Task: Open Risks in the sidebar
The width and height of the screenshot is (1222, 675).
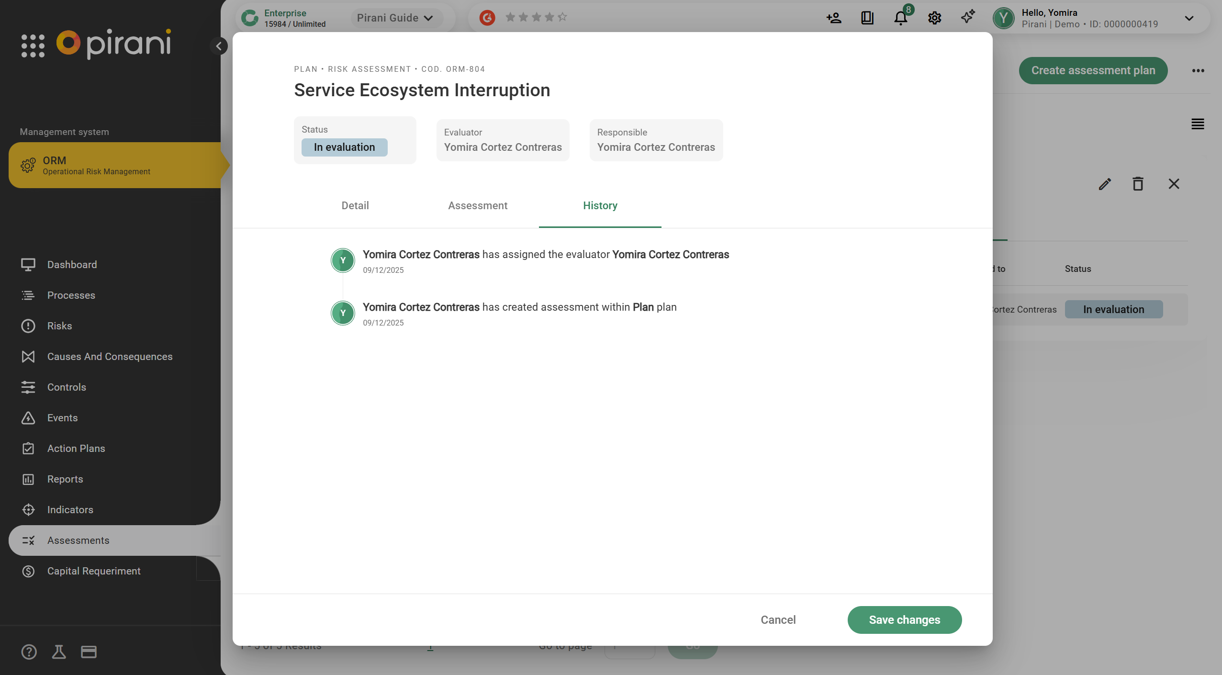Action: [59, 326]
